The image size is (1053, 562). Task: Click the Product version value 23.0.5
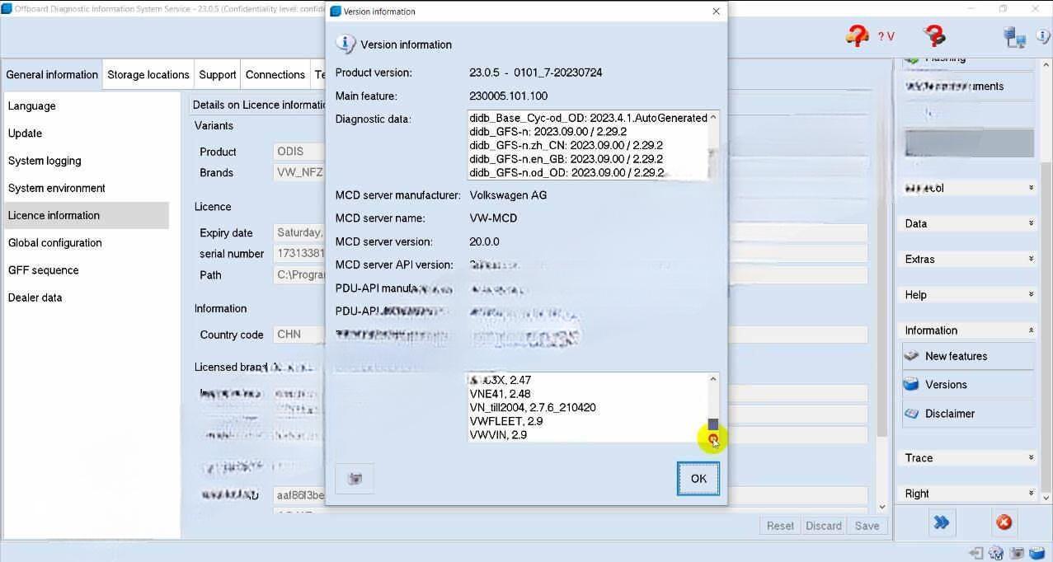(x=536, y=73)
